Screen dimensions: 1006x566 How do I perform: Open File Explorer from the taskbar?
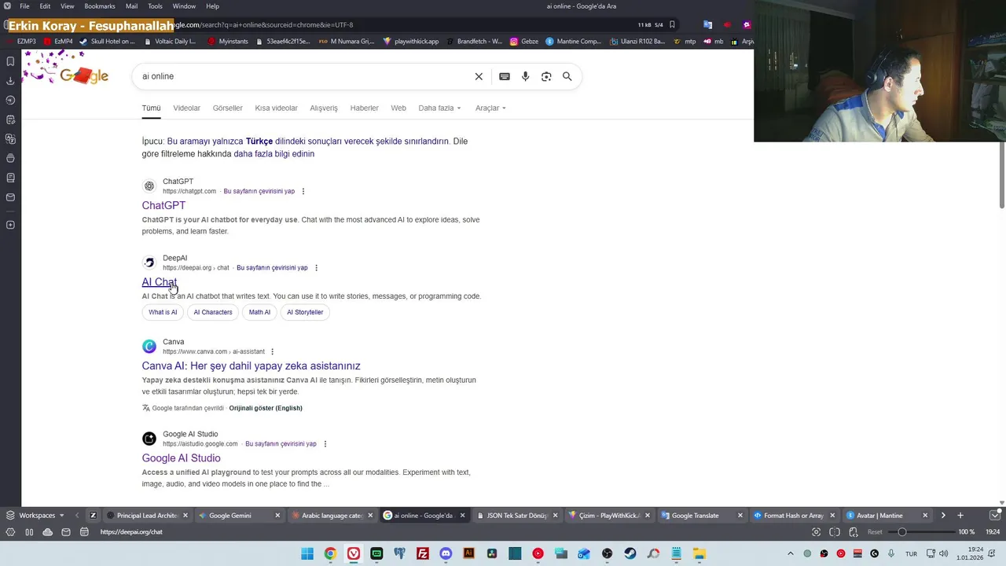click(699, 553)
